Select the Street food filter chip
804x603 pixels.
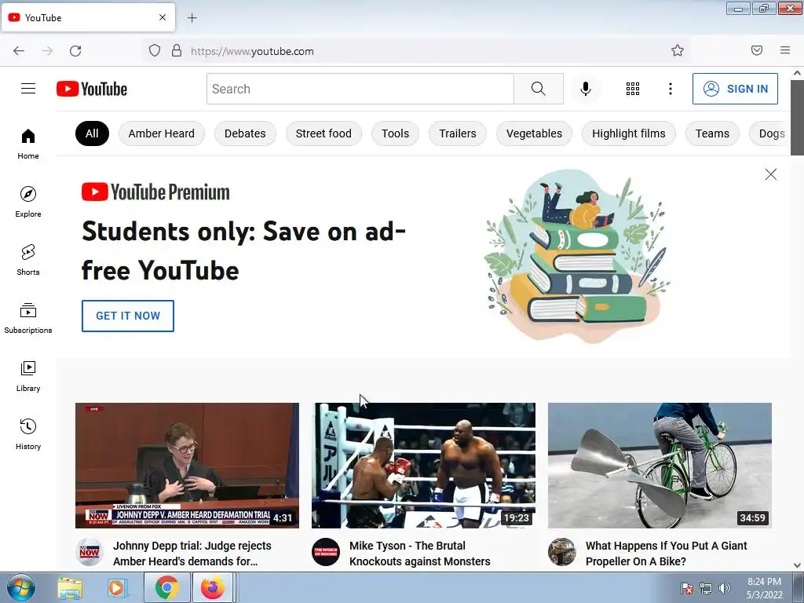pyautogui.click(x=323, y=133)
